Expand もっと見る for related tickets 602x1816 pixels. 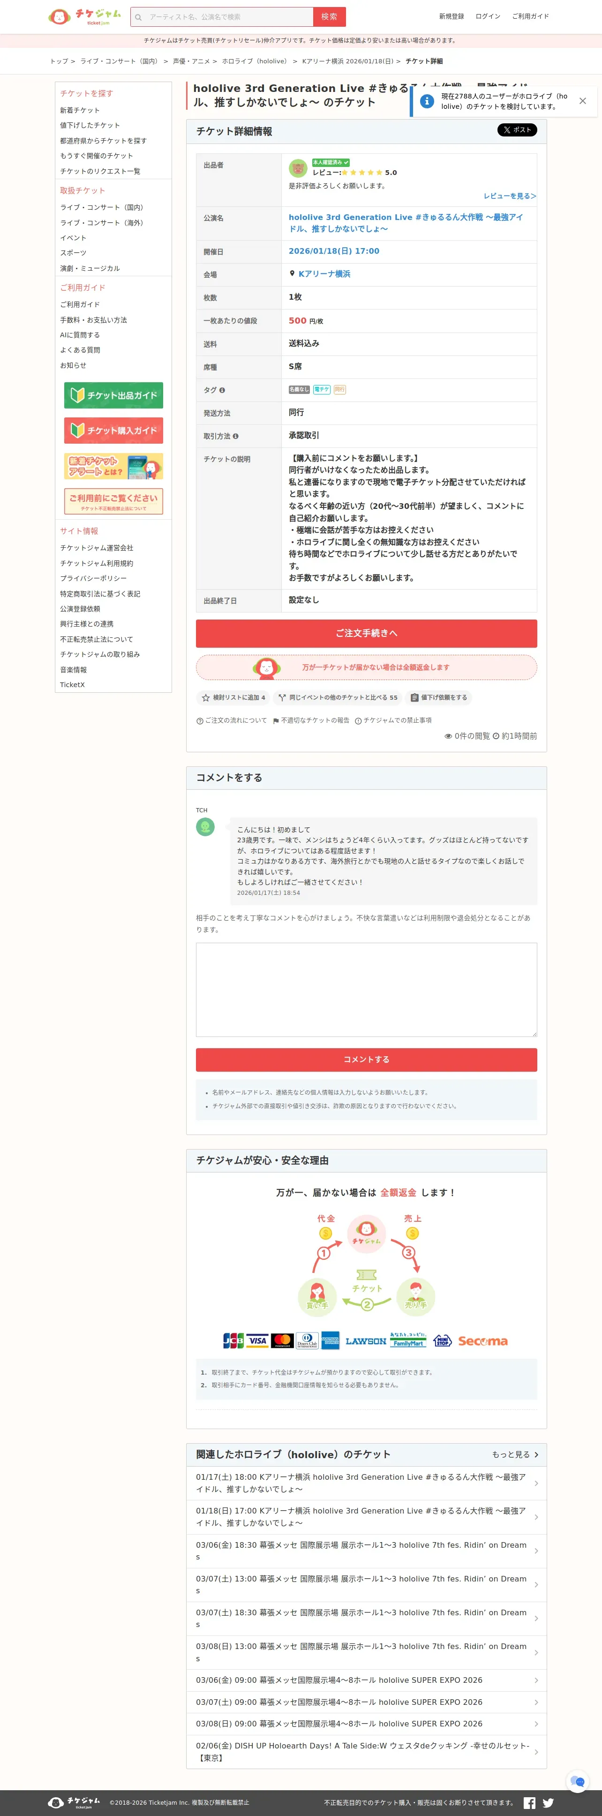(x=515, y=1454)
